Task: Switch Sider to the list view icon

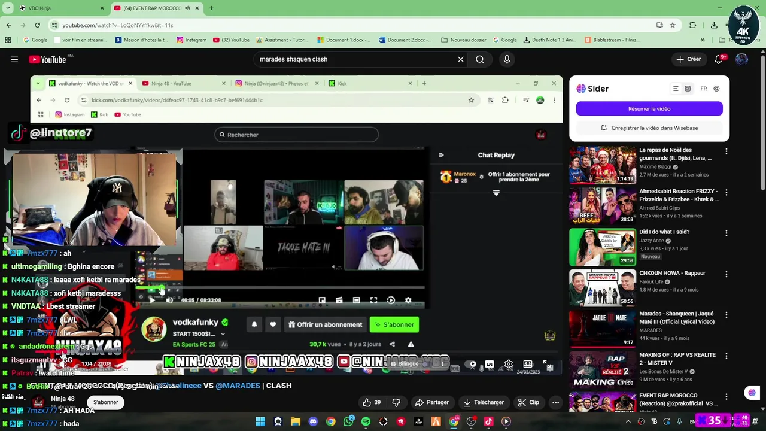Action: [676, 89]
